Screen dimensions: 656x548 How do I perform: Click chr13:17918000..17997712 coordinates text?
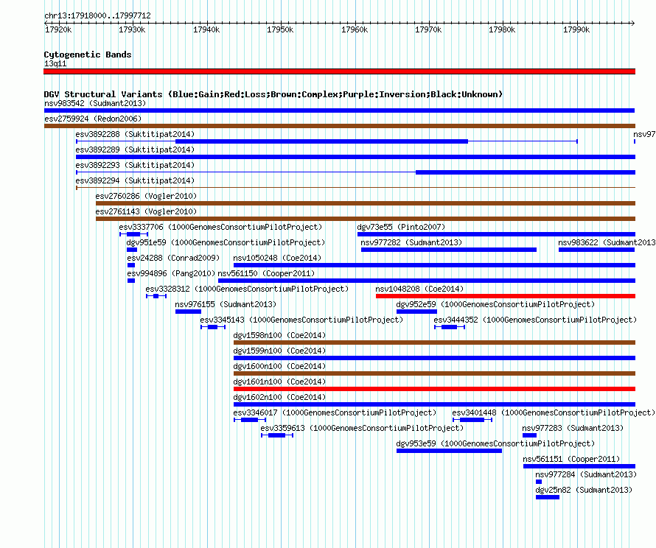[x=97, y=15]
